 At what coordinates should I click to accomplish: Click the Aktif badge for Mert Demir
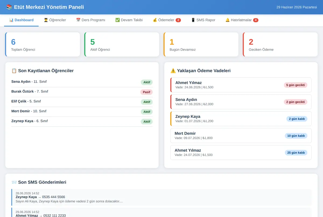point(147,112)
